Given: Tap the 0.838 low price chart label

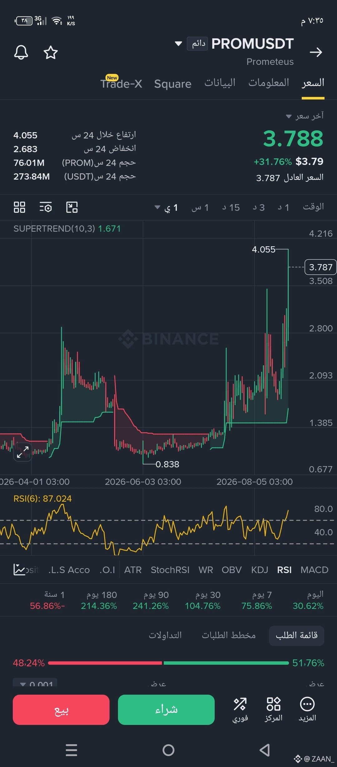Looking at the screenshot, I should (167, 464).
